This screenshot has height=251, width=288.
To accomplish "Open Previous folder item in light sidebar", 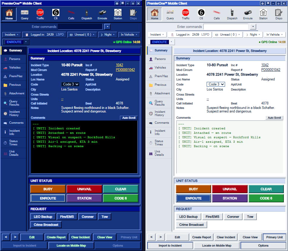I will (x=159, y=85).
